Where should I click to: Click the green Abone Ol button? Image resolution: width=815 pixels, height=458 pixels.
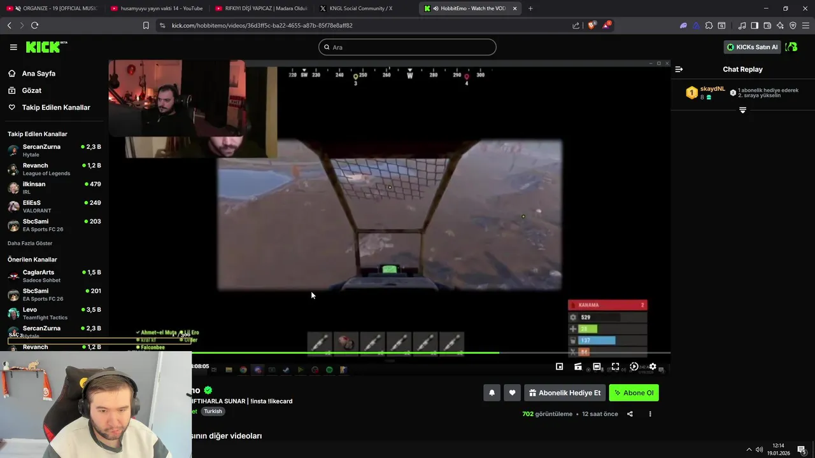point(634,393)
